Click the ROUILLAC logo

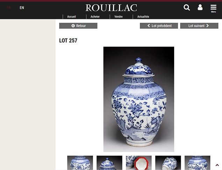[111, 8]
